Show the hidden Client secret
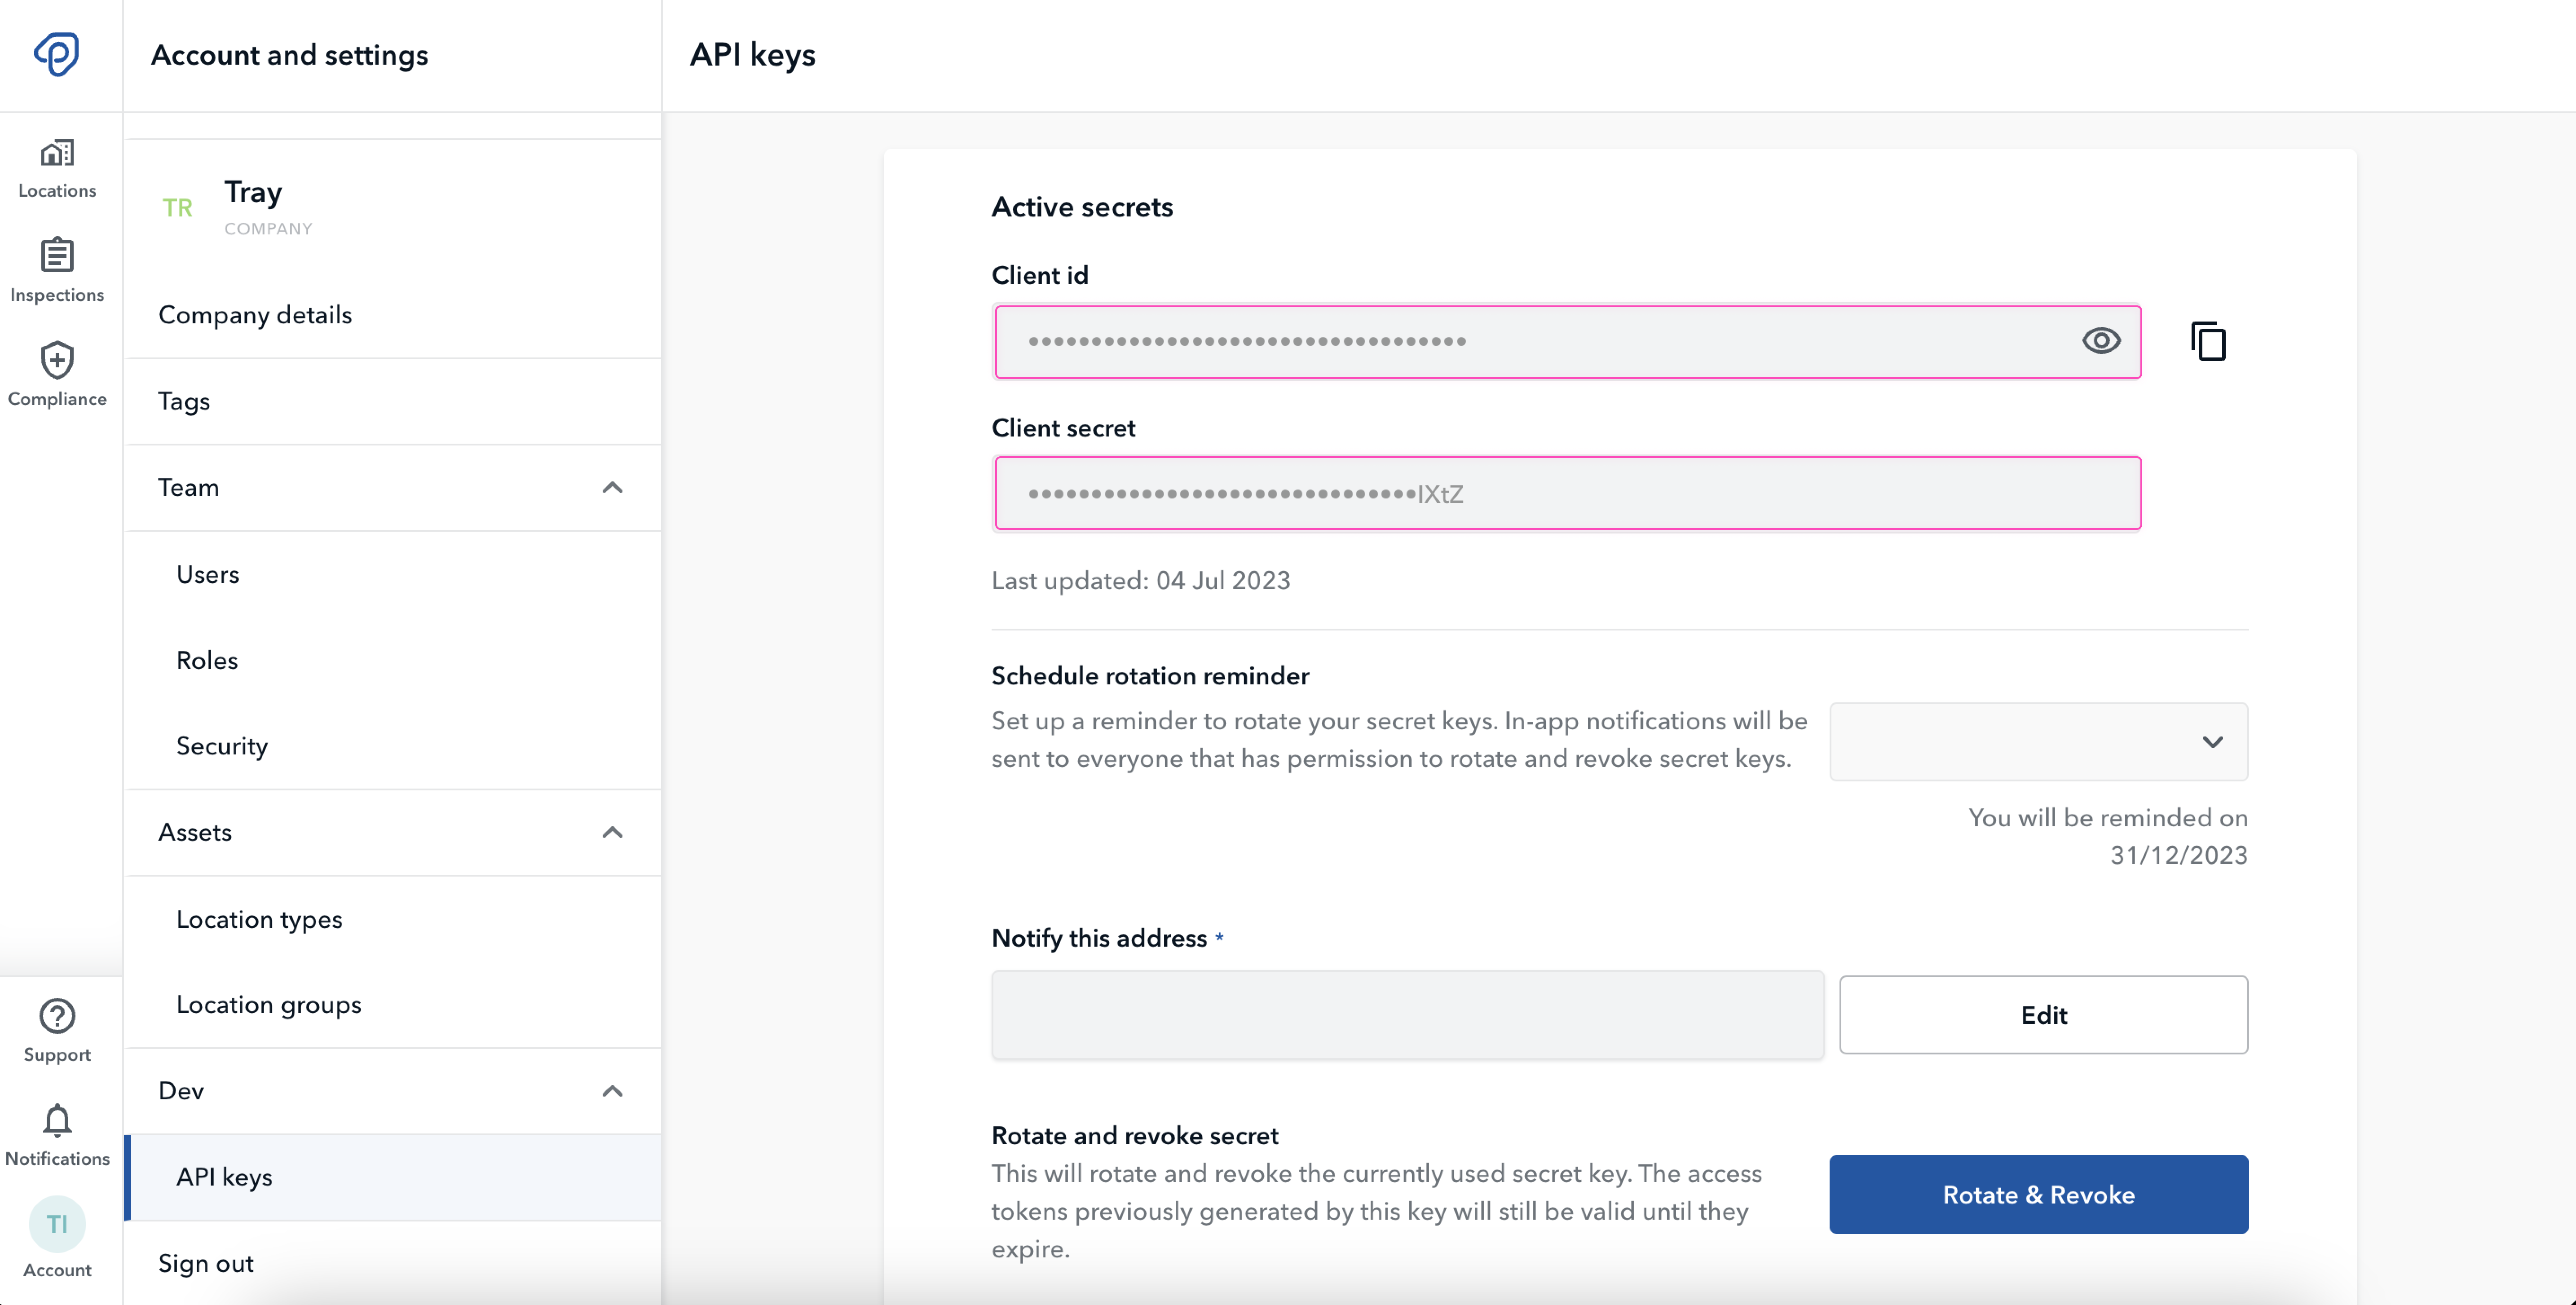 tap(1566, 493)
